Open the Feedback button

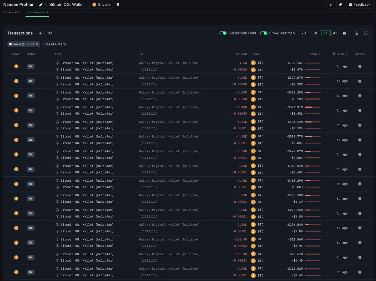tap(360, 5)
